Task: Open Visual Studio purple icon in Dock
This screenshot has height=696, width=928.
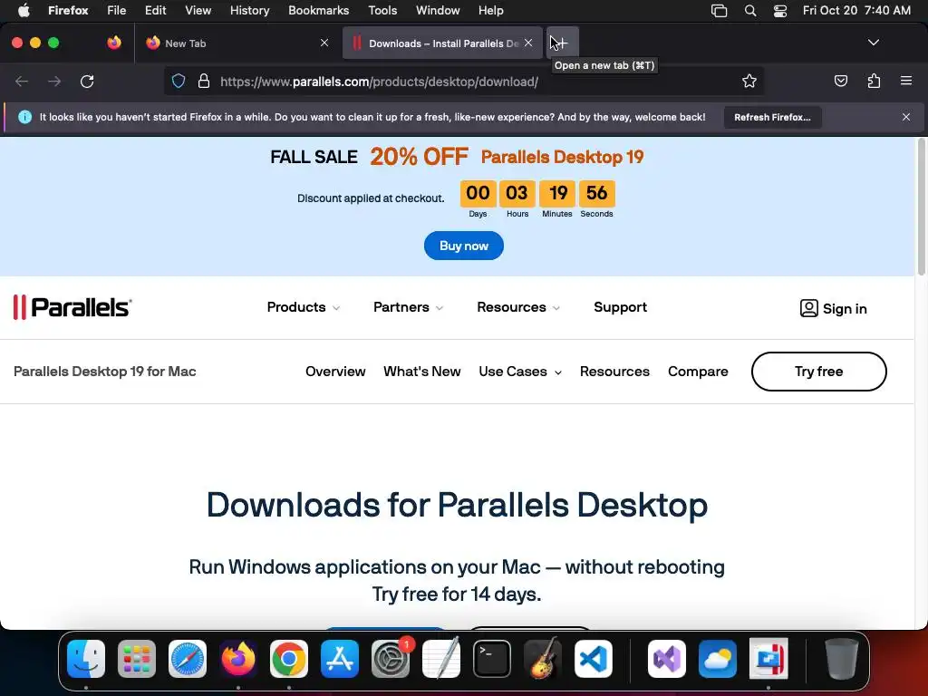Action: pyautogui.click(x=667, y=659)
